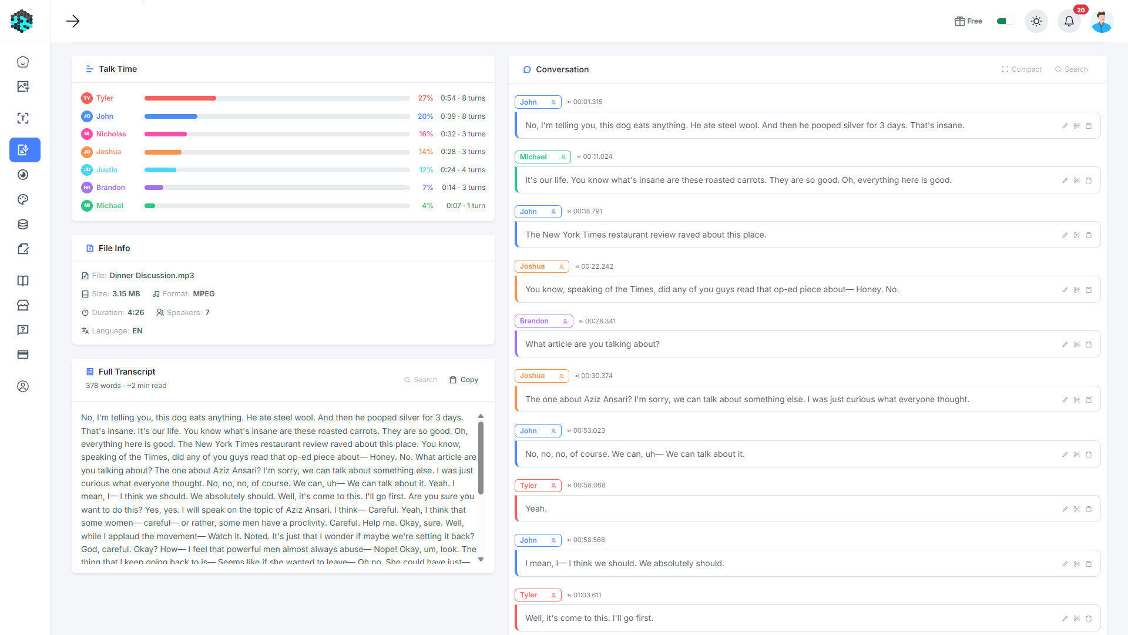This screenshot has width=1128, height=635.
Task: Open the book library sidebar icon
Action: [23, 280]
